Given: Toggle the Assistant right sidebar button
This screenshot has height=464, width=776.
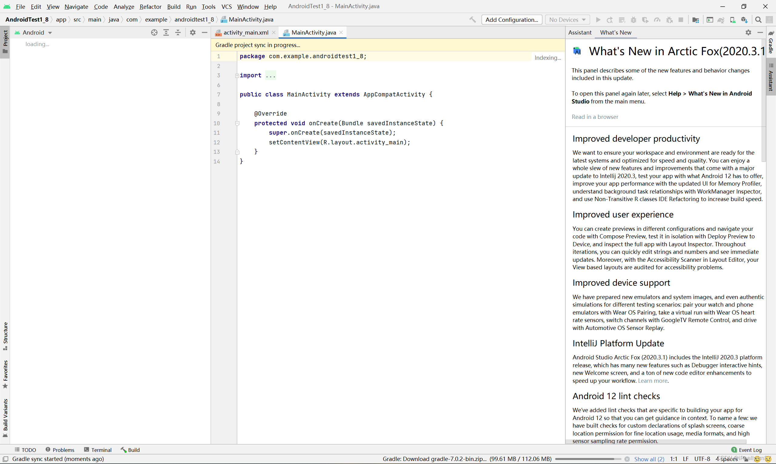Looking at the screenshot, I should (x=771, y=77).
